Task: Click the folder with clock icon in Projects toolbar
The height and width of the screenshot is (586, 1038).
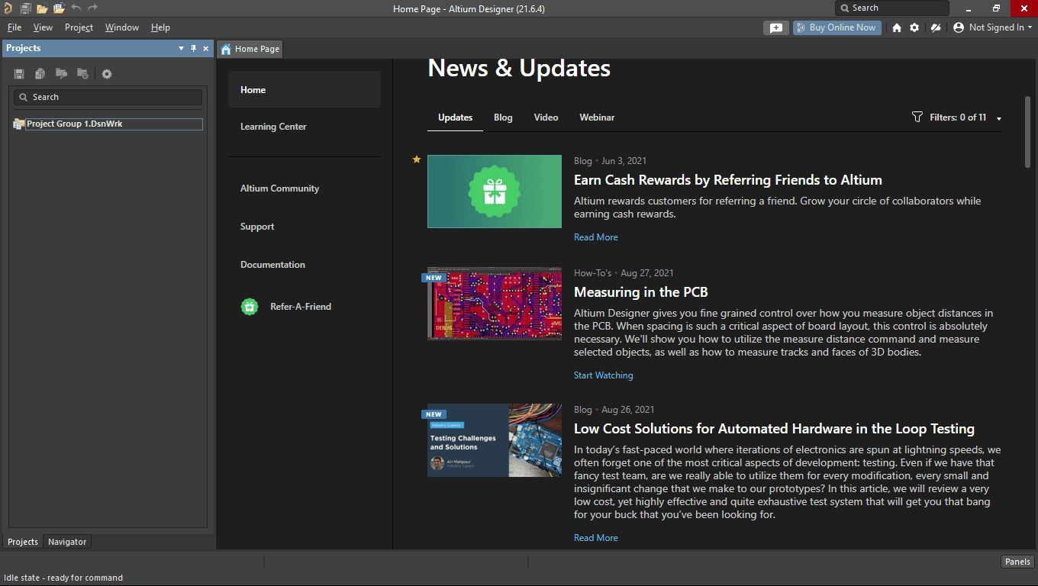Action: point(82,74)
